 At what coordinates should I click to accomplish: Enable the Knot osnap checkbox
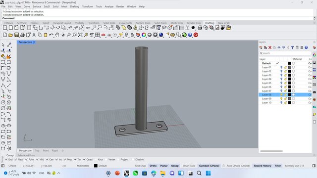click(96, 159)
